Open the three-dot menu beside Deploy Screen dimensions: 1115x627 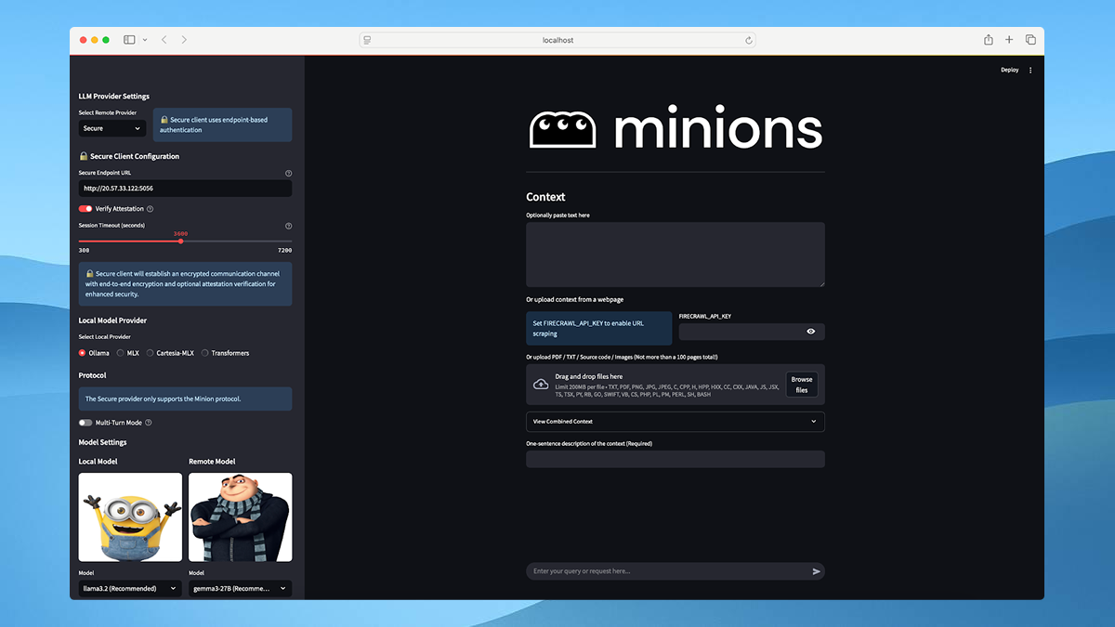click(x=1030, y=70)
